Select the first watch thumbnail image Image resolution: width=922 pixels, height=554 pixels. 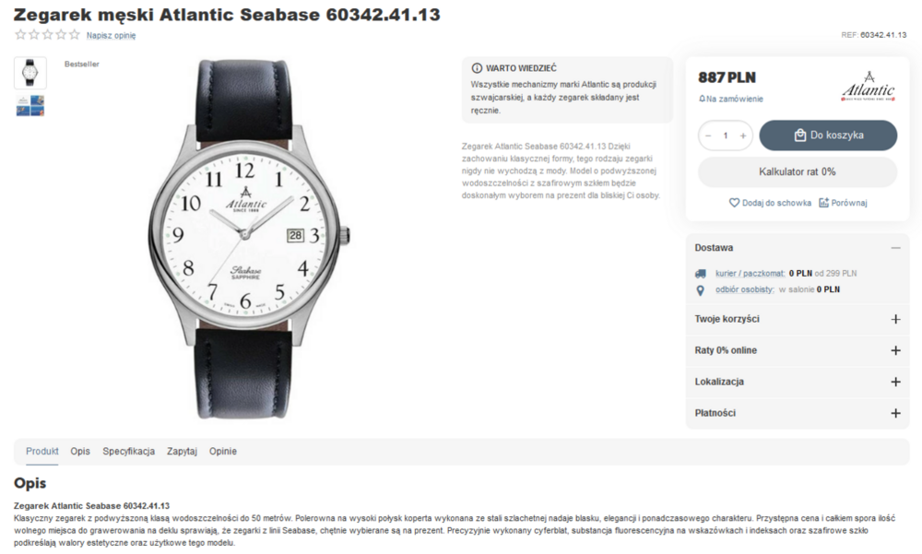pos(30,73)
